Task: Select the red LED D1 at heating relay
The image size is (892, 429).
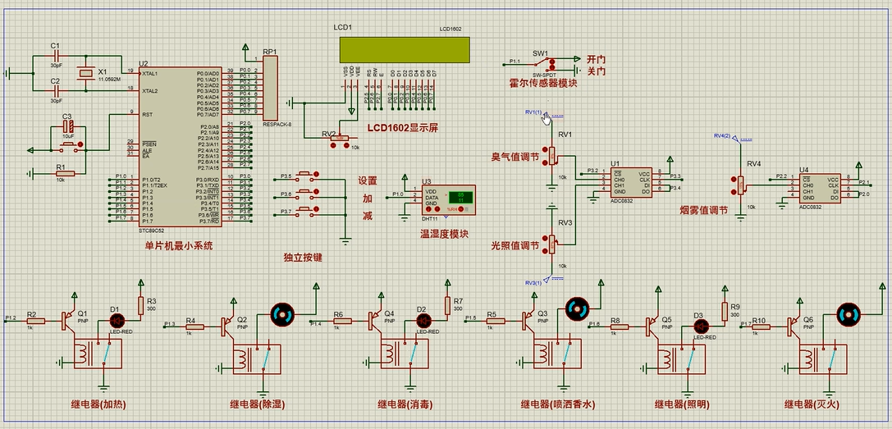Action: click(116, 322)
